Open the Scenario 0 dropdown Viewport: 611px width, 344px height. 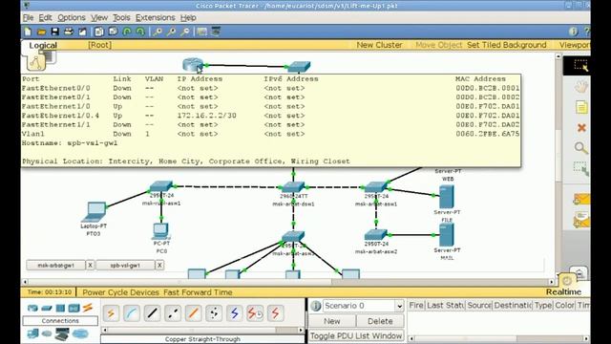pos(363,306)
